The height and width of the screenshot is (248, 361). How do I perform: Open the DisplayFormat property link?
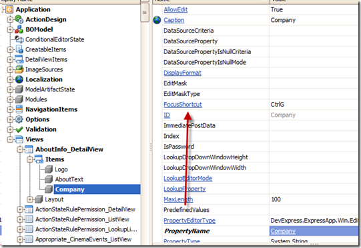click(182, 73)
